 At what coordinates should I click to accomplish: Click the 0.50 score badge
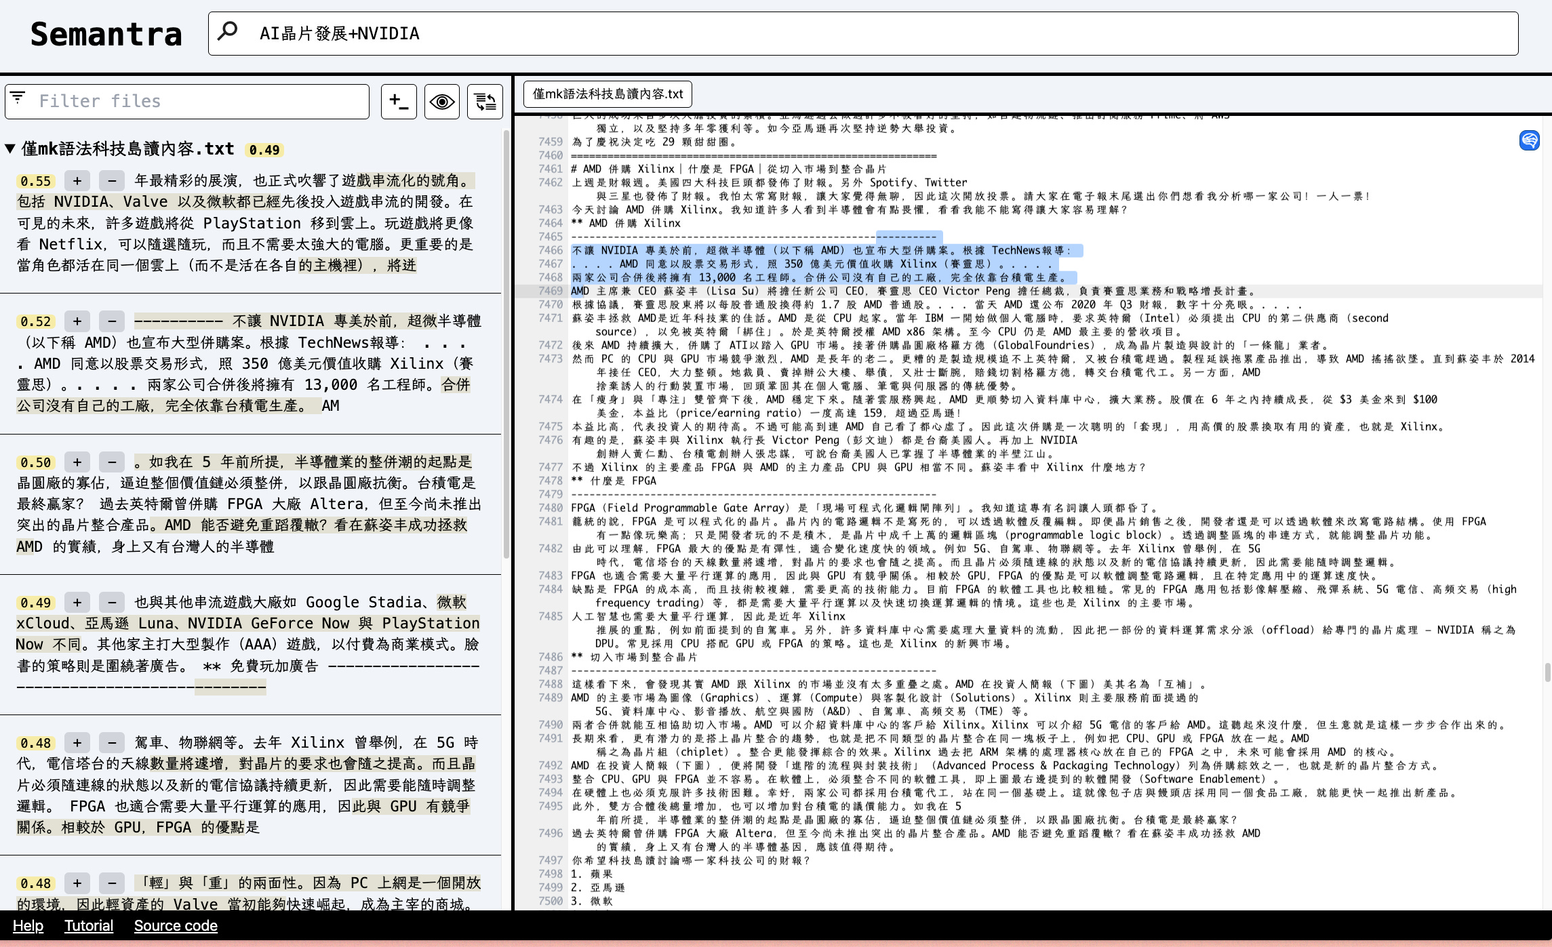tap(36, 462)
